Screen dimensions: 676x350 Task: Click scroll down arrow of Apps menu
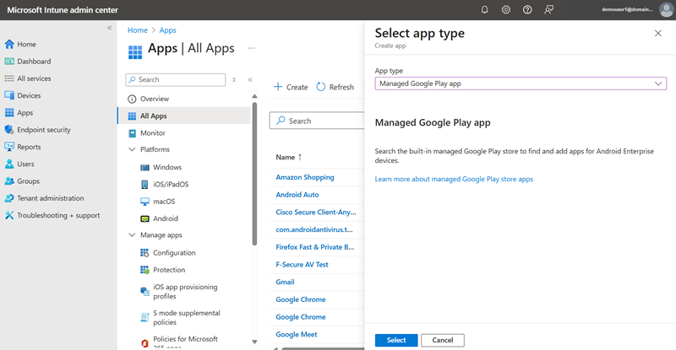click(254, 342)
